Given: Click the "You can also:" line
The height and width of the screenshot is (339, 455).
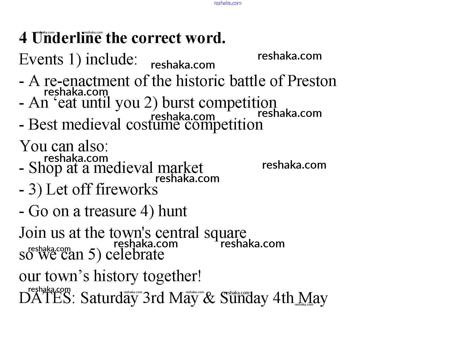Looking at the screenshot, I should (64, 146).
